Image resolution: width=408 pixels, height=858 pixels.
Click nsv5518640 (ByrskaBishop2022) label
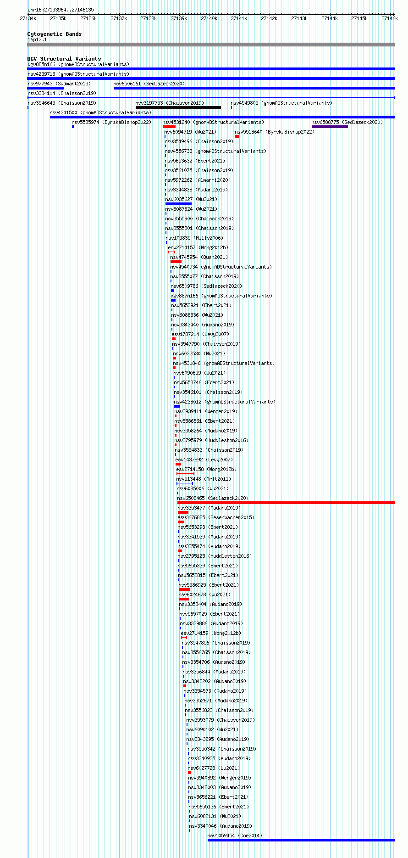coord(275,132)
